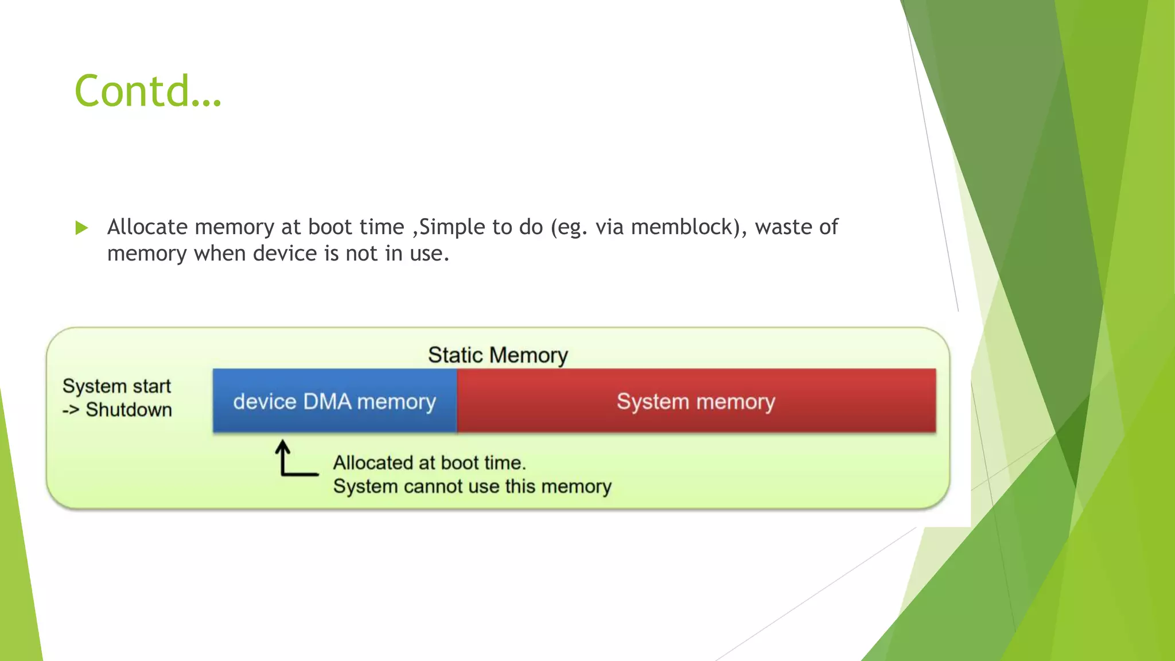This screenshot has width=1175, height=661.
Task: Click 'memory when device is not in use' line
Action: coord(278,253)
